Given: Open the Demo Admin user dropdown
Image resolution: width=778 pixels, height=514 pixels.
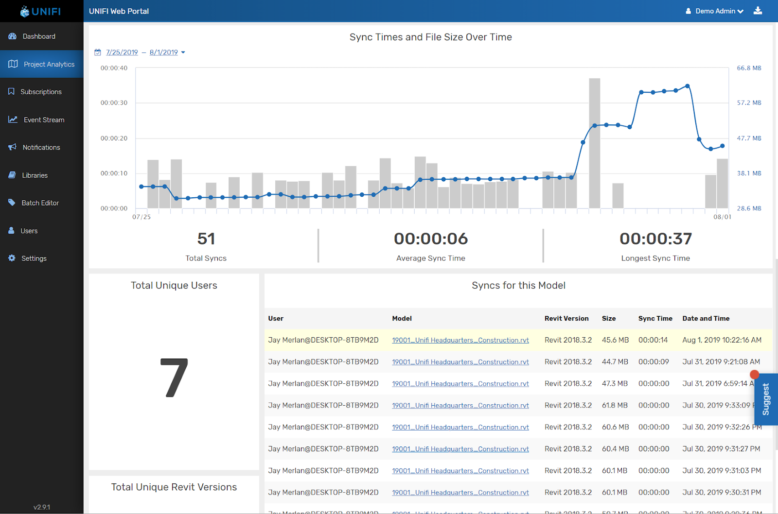Looking at the screenshot, I should point(715,11).
